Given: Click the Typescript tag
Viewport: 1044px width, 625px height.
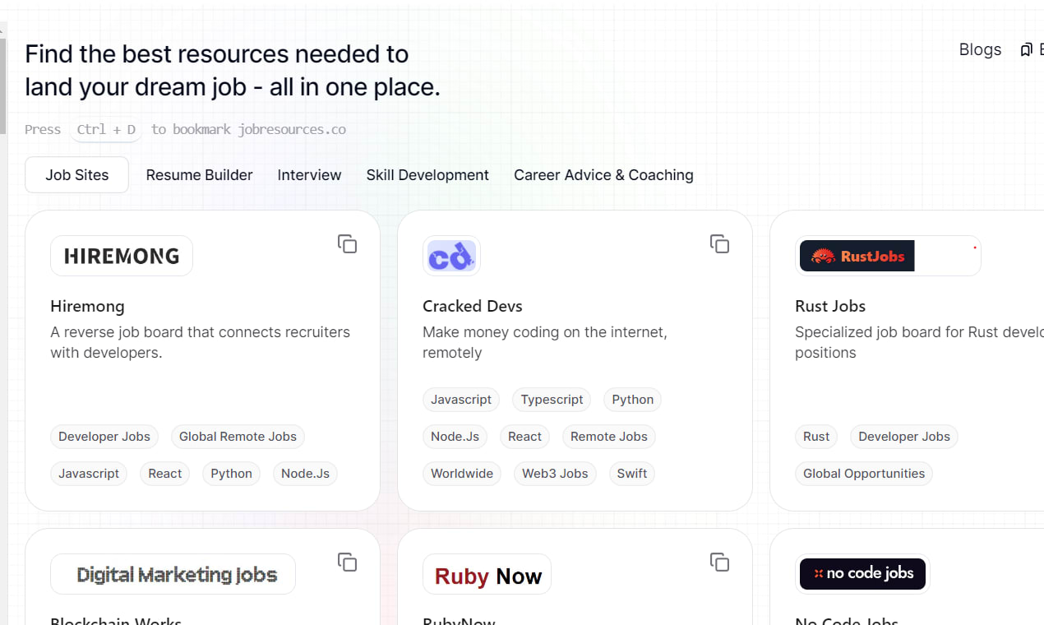Looking at the screenshot, I should coord(552,400).
